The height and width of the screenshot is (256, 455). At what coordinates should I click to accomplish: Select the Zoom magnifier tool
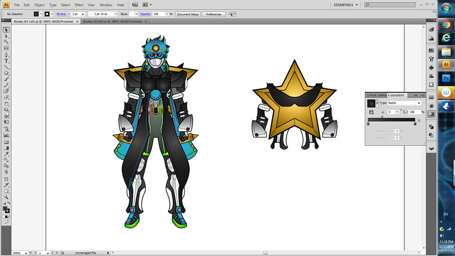pos(6,197)
